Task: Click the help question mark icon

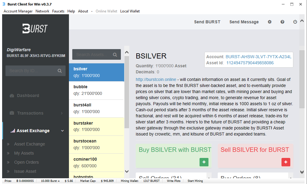Action: coord(282,22)
